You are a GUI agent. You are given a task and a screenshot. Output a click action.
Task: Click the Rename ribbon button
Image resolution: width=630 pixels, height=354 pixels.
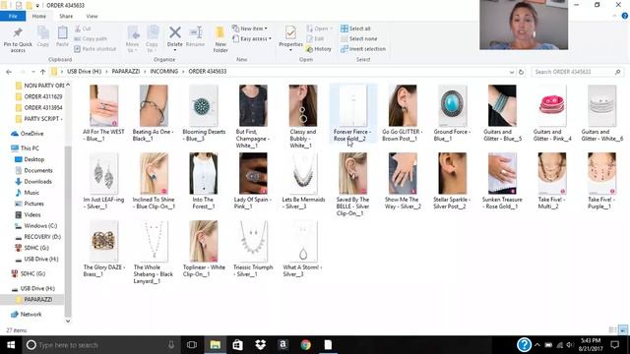coord(195,36)
